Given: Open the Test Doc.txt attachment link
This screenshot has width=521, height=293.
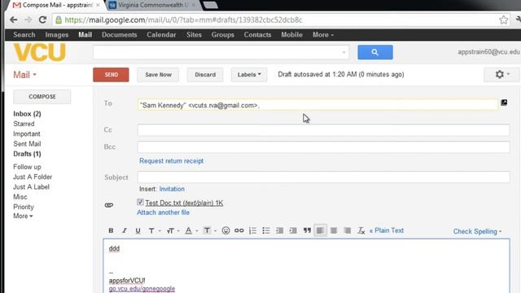Looking at the screenshot, I should tap(184, 203).
